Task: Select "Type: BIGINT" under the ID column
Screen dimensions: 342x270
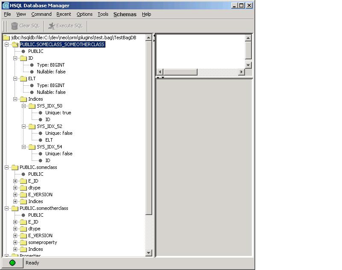Action: click(51, 65)
